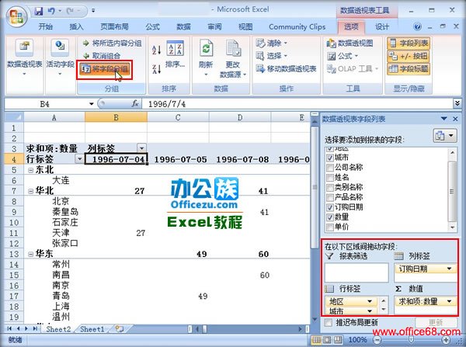Click the insert worksheet tab icon

[x=119, y=329]
